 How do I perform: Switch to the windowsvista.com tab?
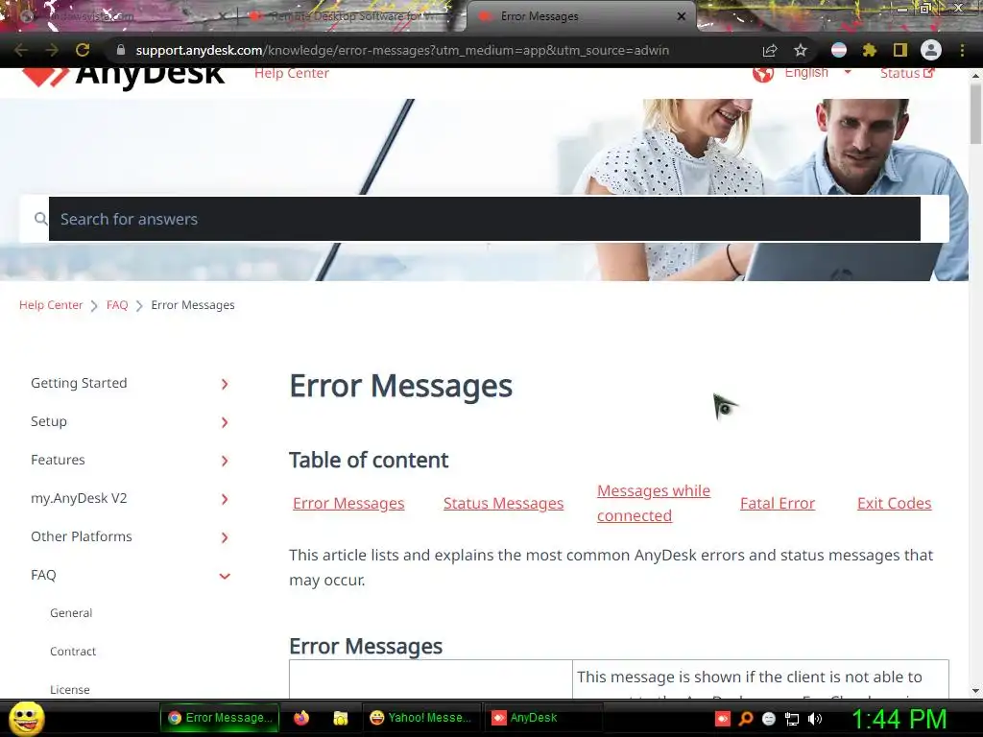coord(119,16)
